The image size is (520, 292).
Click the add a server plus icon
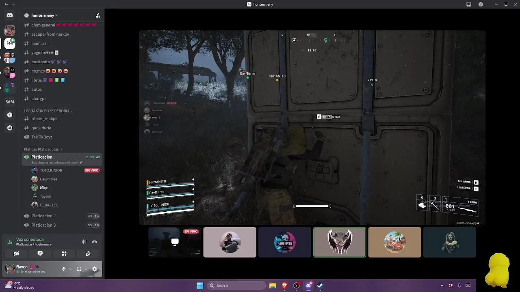[10, 115]
